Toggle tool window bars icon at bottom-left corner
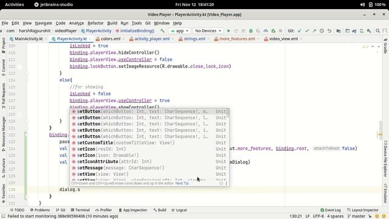389x219 pixels. tap(4, 217)
